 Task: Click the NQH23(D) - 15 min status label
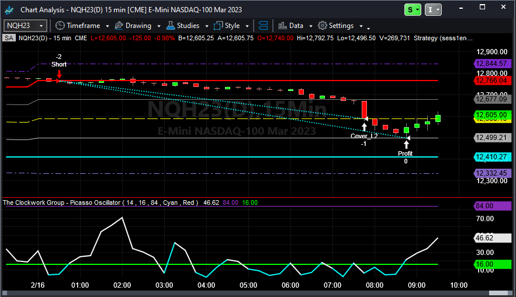(45, 38)
